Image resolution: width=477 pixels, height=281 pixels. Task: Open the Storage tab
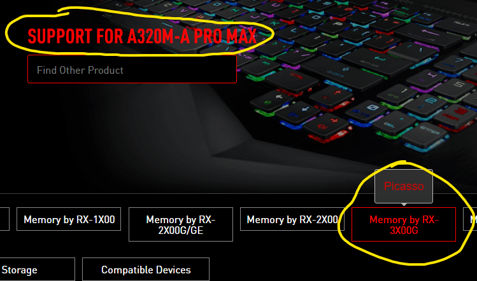(37, 270)
